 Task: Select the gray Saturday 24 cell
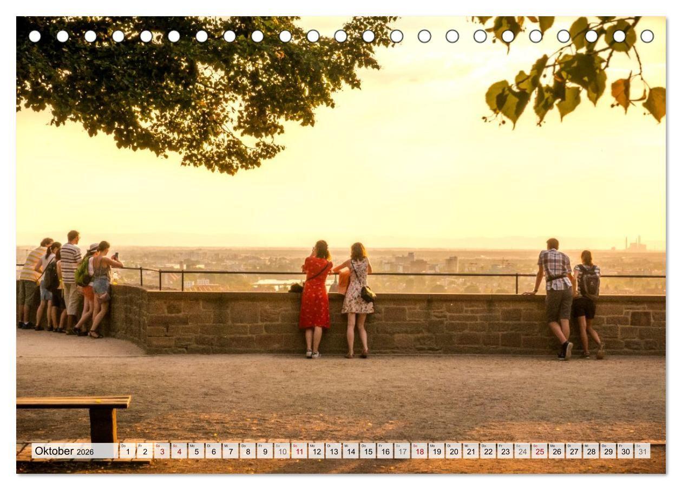(x=522, y=451)
